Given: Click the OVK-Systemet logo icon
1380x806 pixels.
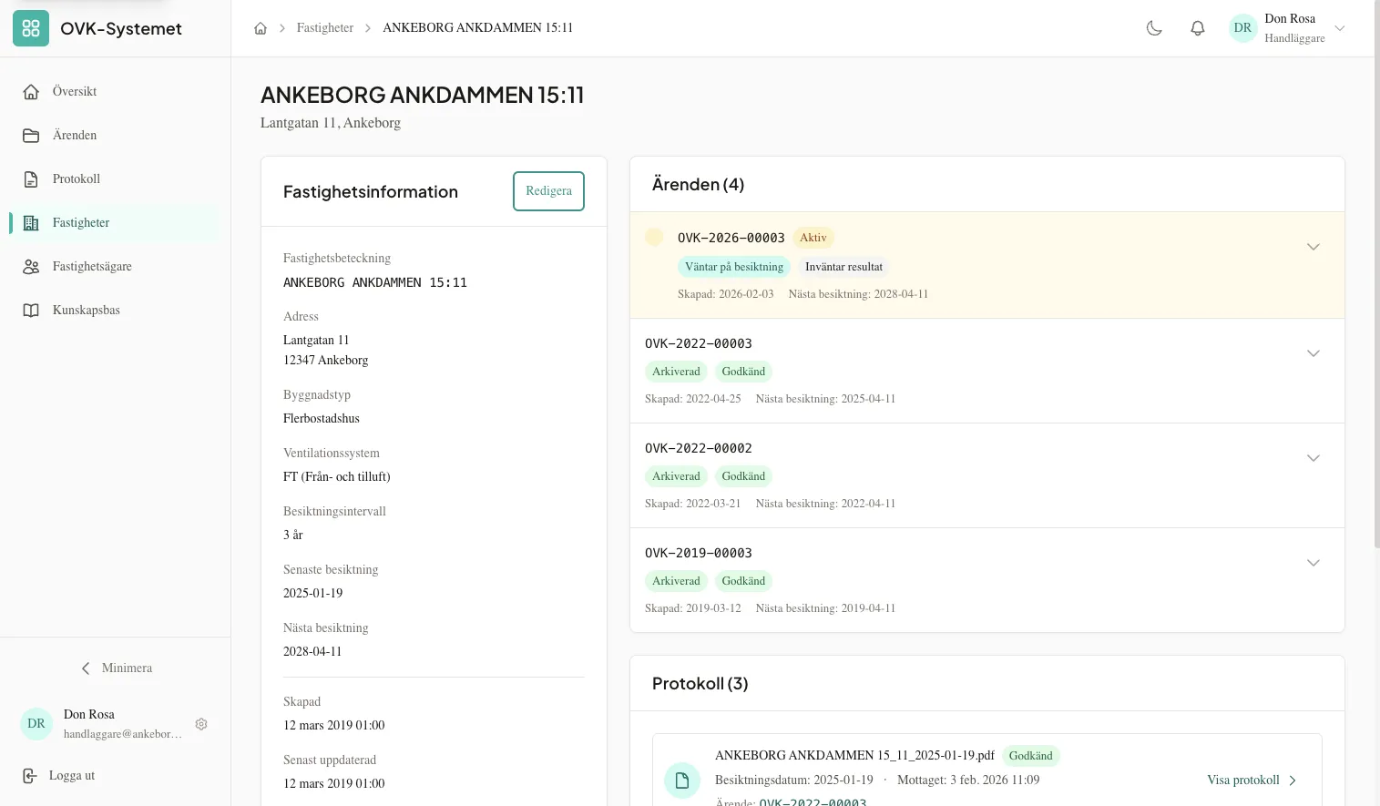Looking at the screenshot, I should pyautogui.click(x=31, y=28).
